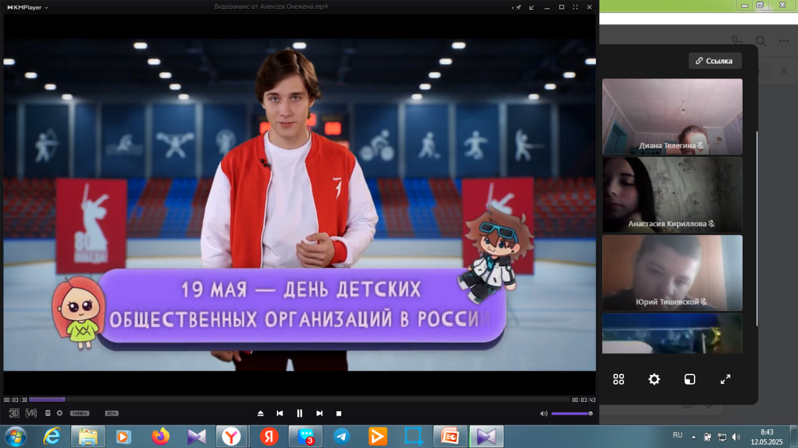Toggle the KMPlayer always-on-top pin

(517, 7)
